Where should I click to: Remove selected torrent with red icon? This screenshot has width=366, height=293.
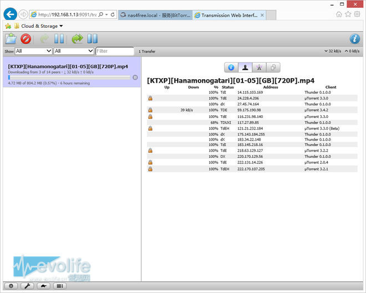pos(26,38)
